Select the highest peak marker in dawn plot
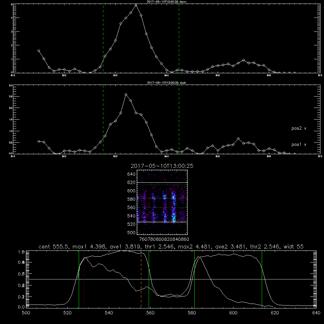324x324 pixels. coord(136,5)
